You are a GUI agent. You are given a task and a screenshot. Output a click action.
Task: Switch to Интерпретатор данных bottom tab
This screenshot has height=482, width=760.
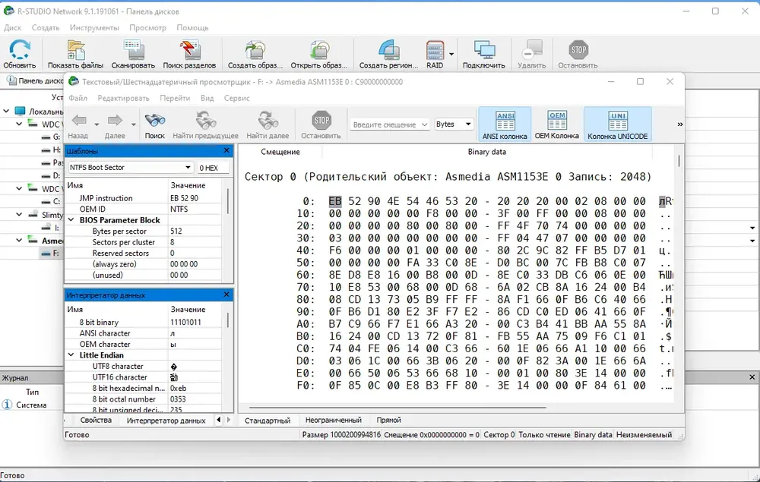click(x=166, y=420)
